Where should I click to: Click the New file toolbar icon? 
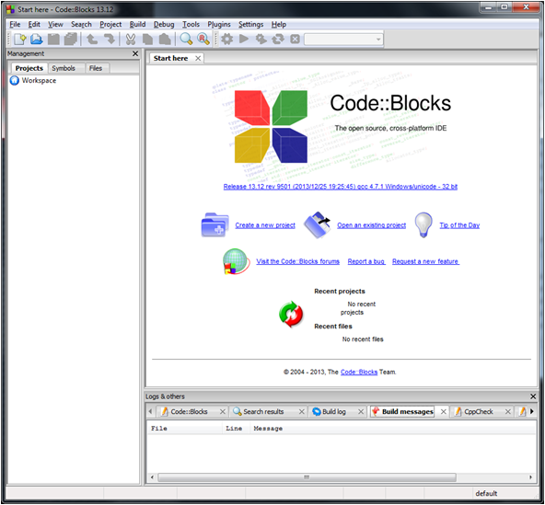point(20,39)
